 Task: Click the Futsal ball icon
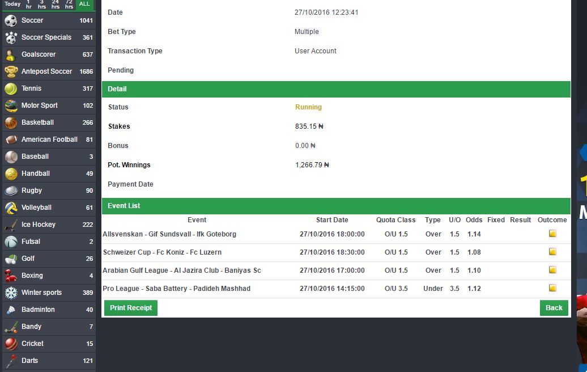[11, 242]
